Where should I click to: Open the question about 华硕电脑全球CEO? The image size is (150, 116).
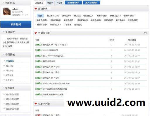53,95
